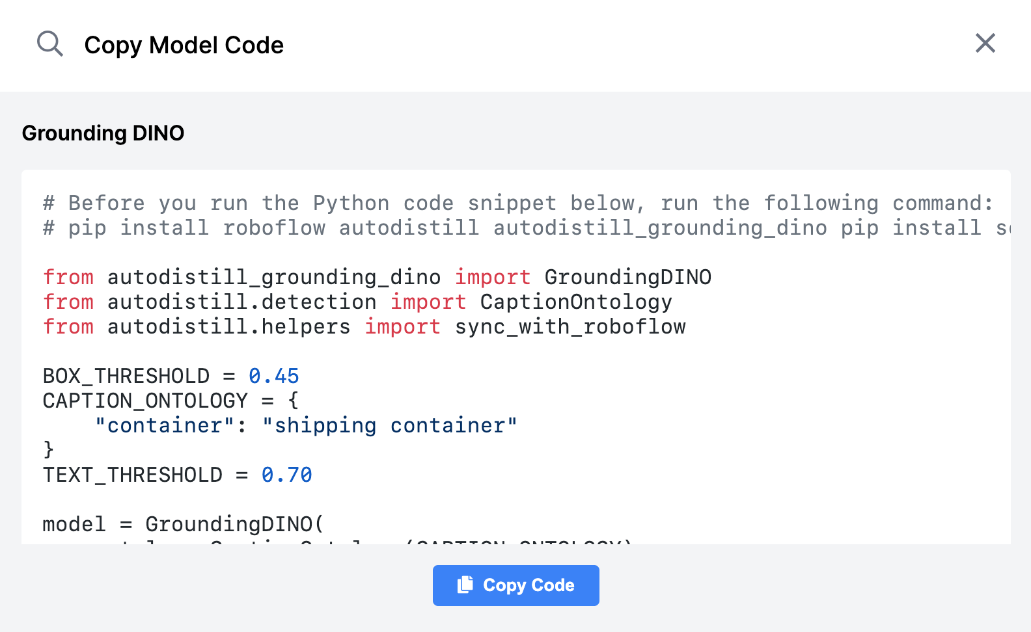Click the pip install roboflow comment line
Image resolution: width=1031 pixels, height=632 pixels.
[526, 228]
